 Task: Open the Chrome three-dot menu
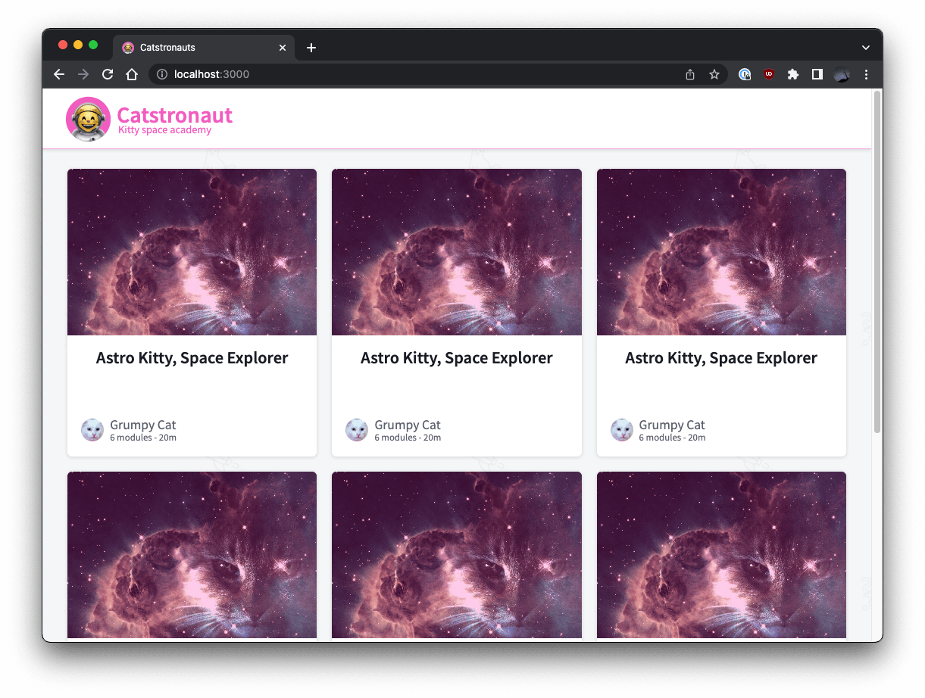coord(866,74)
